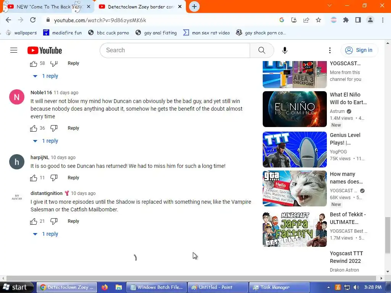Share this page icon
This screenshot has height=293, width=391.
click(306, 20)
